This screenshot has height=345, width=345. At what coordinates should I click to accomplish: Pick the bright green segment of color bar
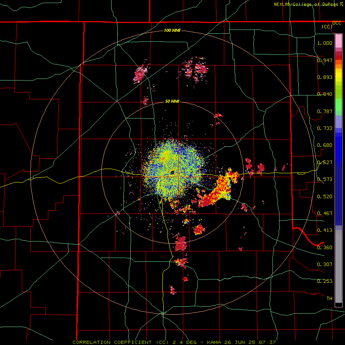(338, 105)
